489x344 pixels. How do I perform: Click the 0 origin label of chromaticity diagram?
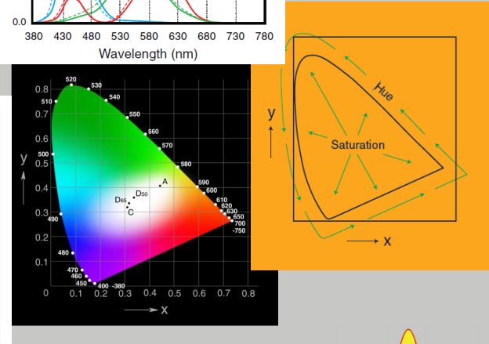[45, 293]
